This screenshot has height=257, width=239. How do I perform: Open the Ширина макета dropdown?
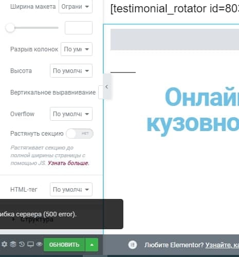(76, 7)
